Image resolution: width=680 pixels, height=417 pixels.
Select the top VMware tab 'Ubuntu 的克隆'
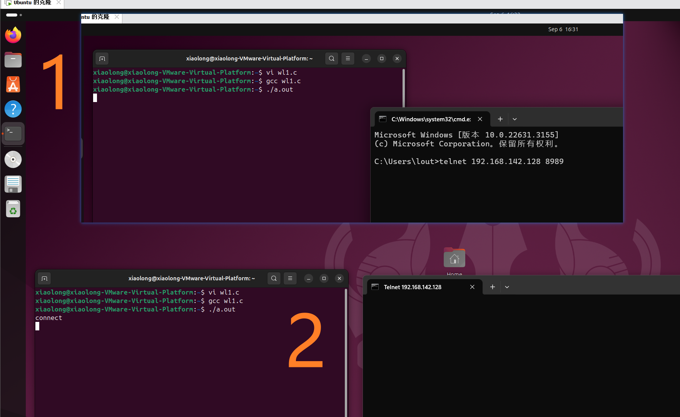click(x=32, y=3)
